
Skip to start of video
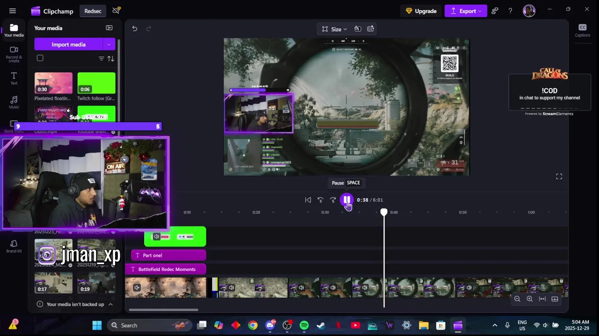pos(308,200)
